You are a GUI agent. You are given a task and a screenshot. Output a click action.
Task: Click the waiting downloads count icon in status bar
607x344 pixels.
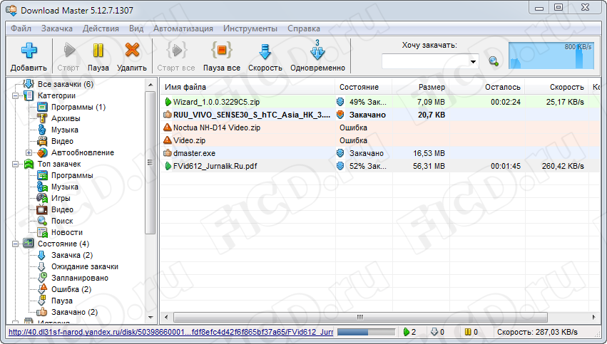434,332
